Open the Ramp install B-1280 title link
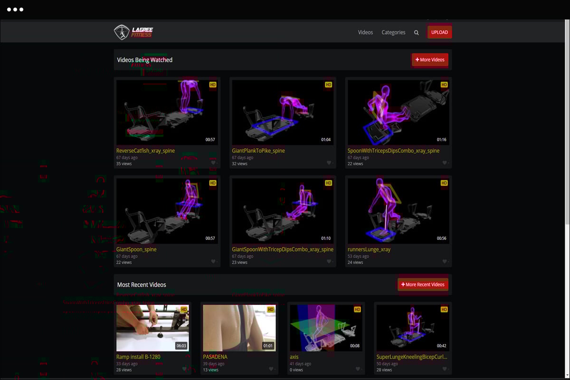This screenshot has width=570, height=380. click(139, 357)
